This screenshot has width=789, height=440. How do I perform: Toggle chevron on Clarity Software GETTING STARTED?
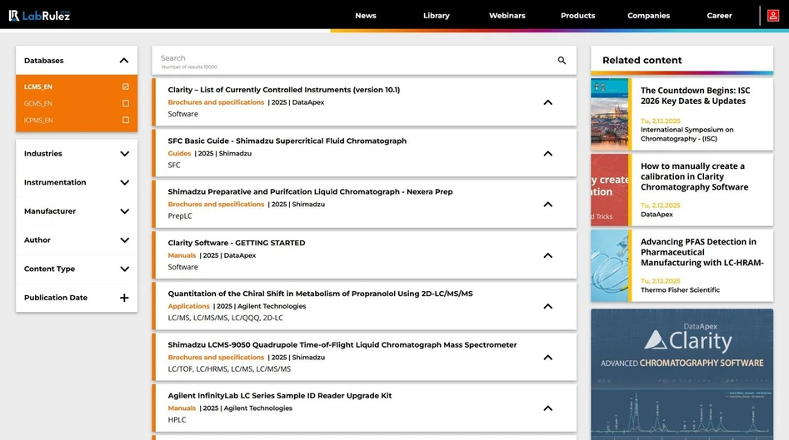[x=547, y=255]
